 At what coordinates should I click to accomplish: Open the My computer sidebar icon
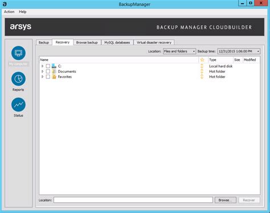click(x=18, y=53)
